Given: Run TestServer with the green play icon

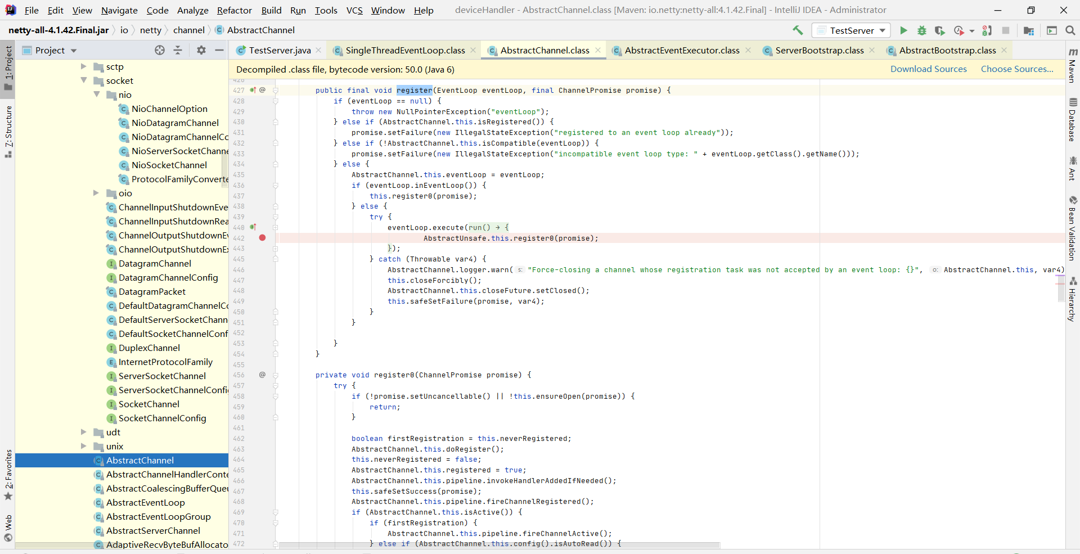Looking at the screenshot, I should (903, 30).
